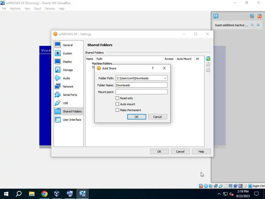The image size is (265, 199).
Task: Toggle Read-only checkbox
Action: [x=117, y=98]
